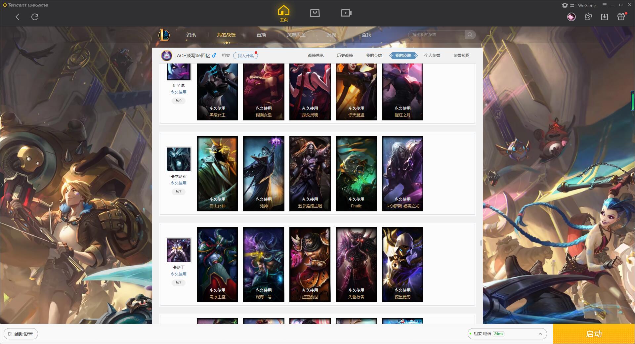This screenshot has width=635, height=344.
Task: Open the 英雄大全 tab
Action: (296, 35)
